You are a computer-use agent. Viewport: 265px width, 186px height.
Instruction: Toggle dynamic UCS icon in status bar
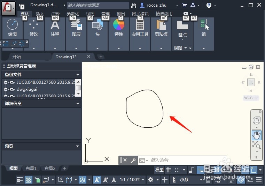click(61, 180)
